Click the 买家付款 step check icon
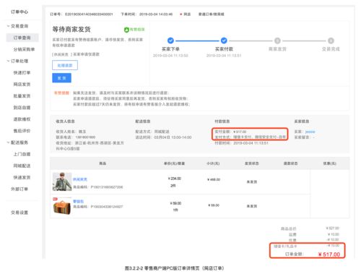Screen dimensions: 361x274 coord(224,40)
